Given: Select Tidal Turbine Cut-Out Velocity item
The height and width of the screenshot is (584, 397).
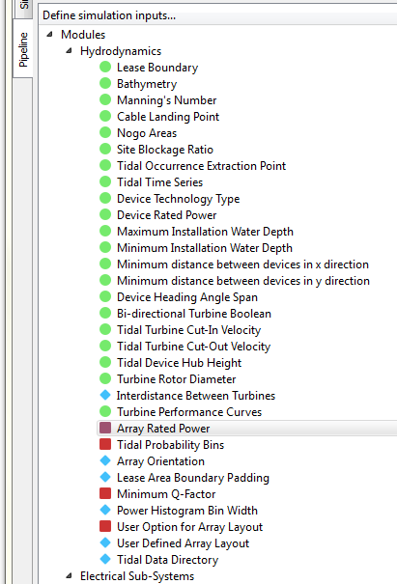Looking at the screenshot, I should [193, 347].
